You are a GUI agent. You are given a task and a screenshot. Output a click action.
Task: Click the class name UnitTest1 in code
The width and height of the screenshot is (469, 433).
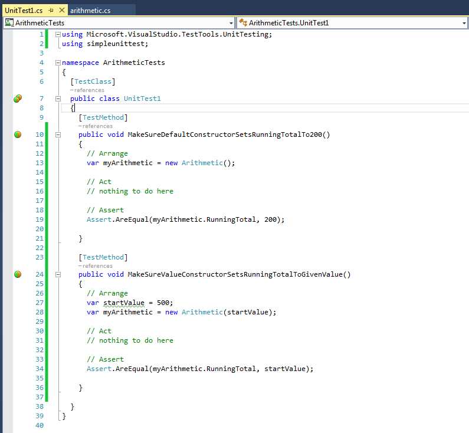[142, 99]
